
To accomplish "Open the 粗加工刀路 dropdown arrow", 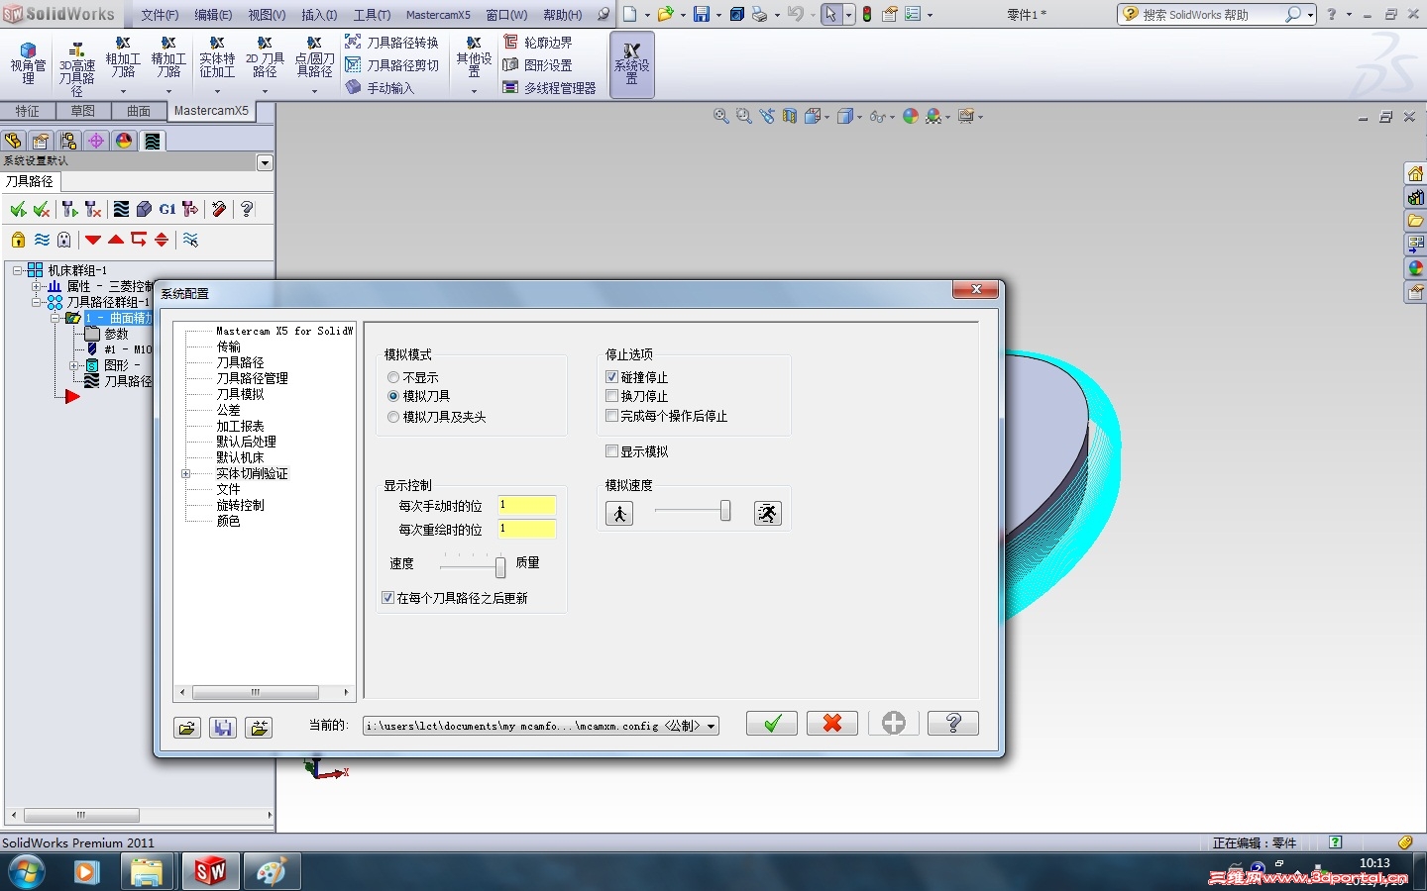I will coord(123,91).
